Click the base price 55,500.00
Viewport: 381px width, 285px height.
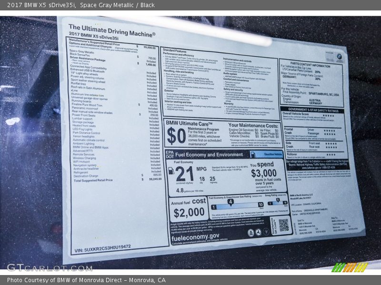point(150,47)
